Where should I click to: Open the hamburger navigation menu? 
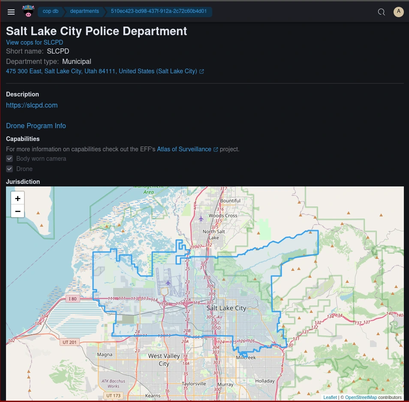(x=11, y=12)
